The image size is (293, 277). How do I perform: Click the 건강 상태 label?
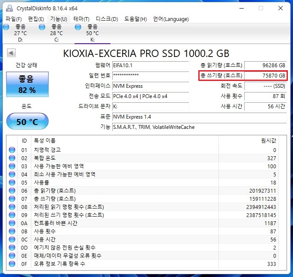(27, 65)
